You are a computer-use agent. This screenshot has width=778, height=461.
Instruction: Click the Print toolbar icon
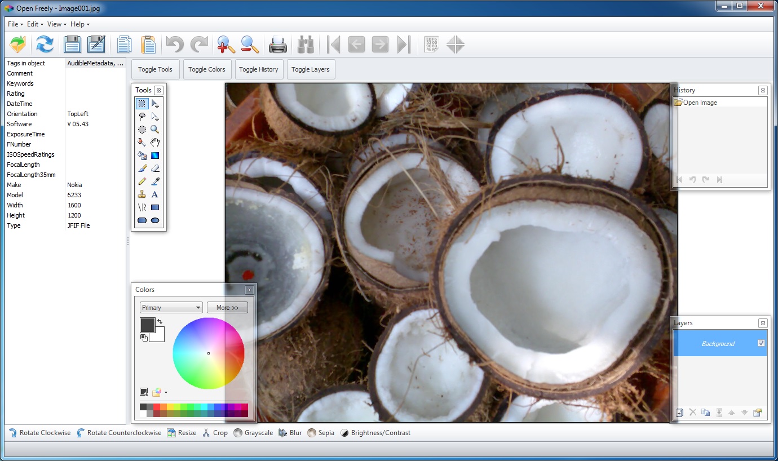tap(277, 44)
